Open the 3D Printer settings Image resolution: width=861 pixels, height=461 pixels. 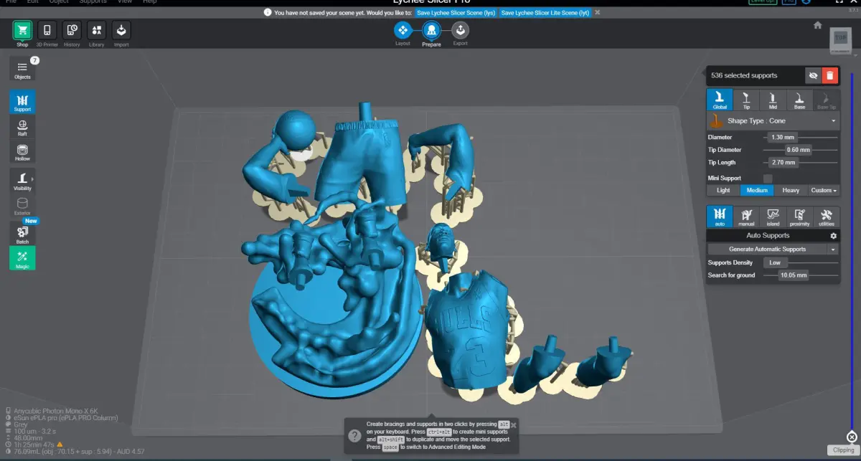[47, 34]
